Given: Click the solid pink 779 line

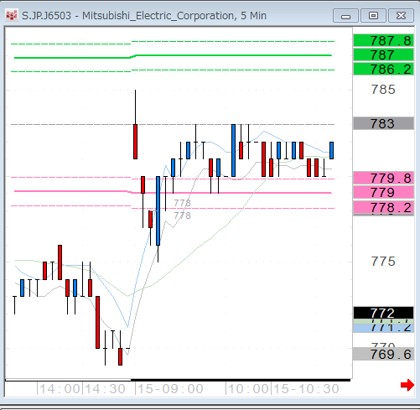Looking at the screenshot, I should (174, 192).
